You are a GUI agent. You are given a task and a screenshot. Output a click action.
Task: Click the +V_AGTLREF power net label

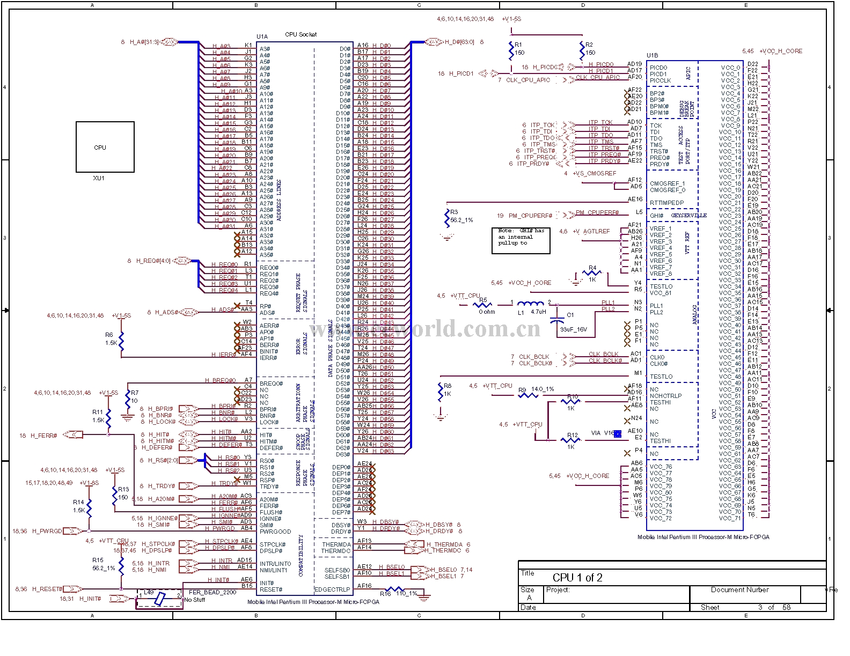(x=591, y=231)
